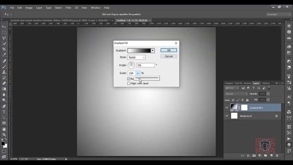Click the delete layer trash icon
Viewport: 293px width, 165px height.
click(277, 156)
